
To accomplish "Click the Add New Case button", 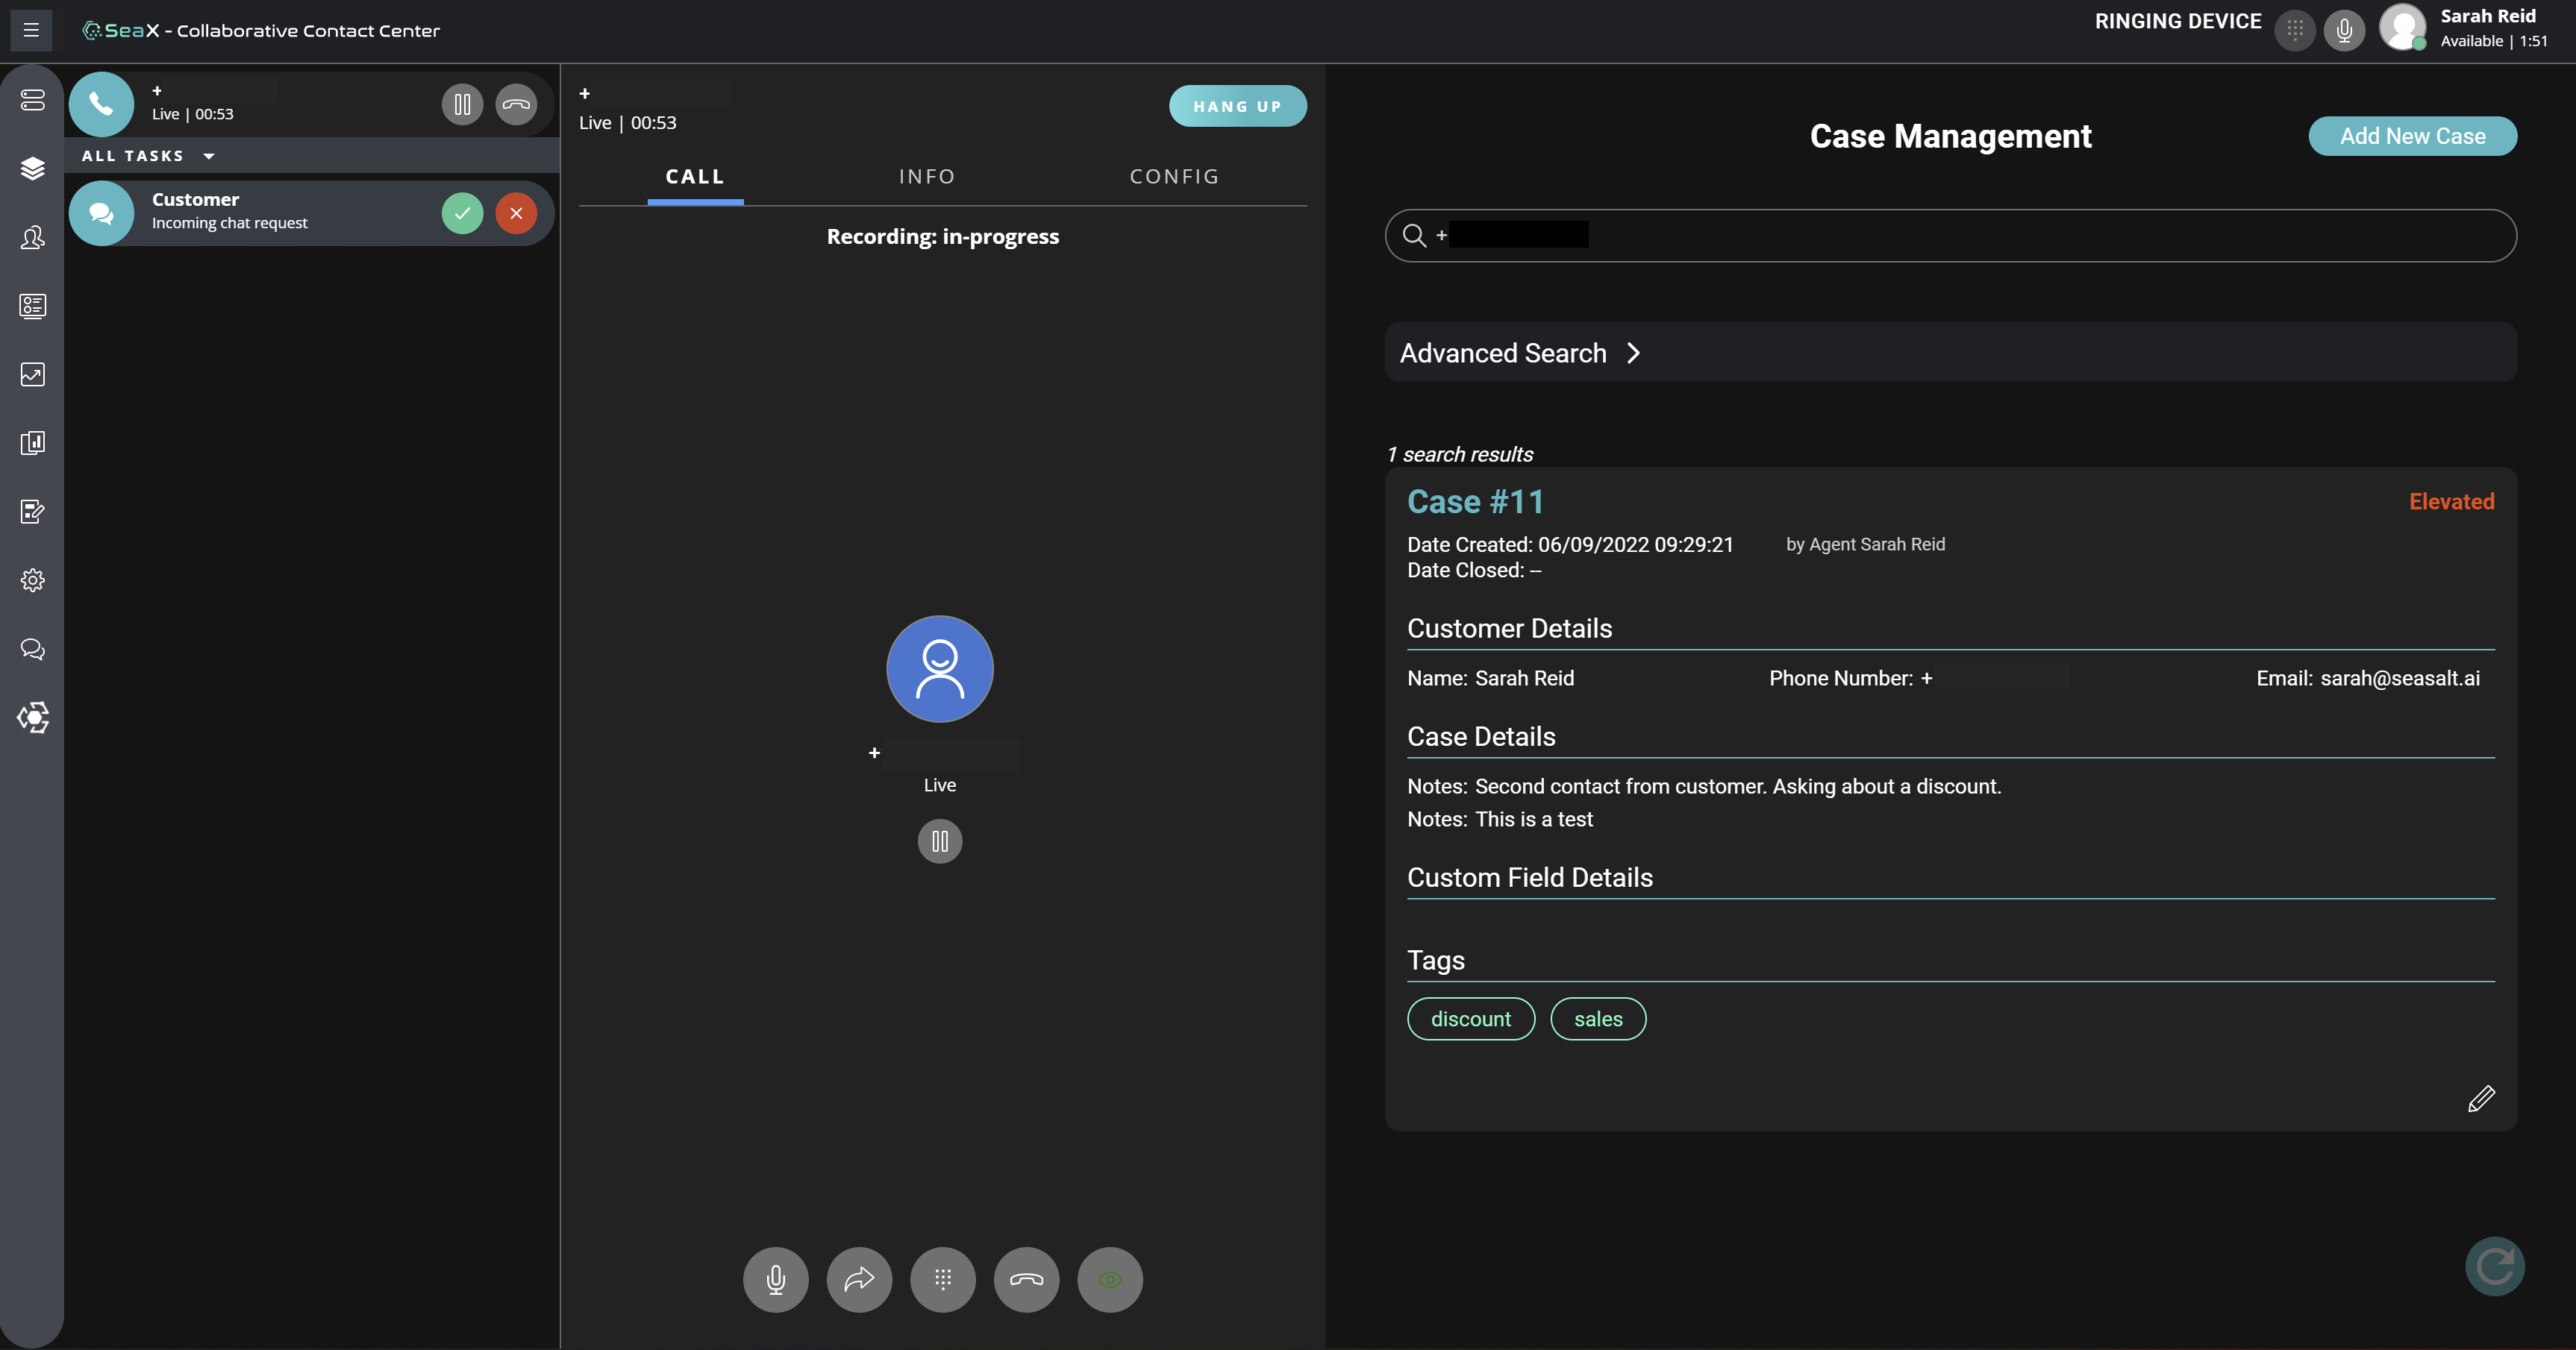I will click(x=2413, y=135).
